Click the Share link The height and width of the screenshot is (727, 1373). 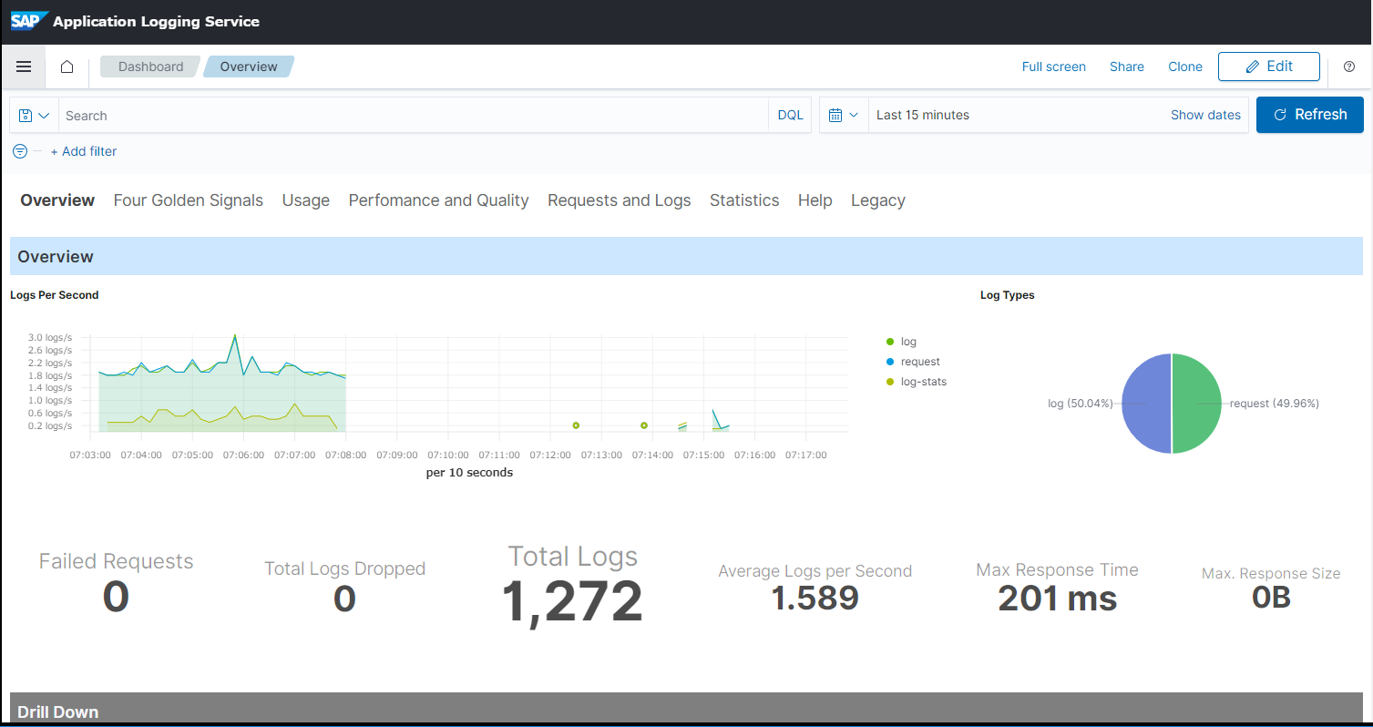click(1126, 67)
